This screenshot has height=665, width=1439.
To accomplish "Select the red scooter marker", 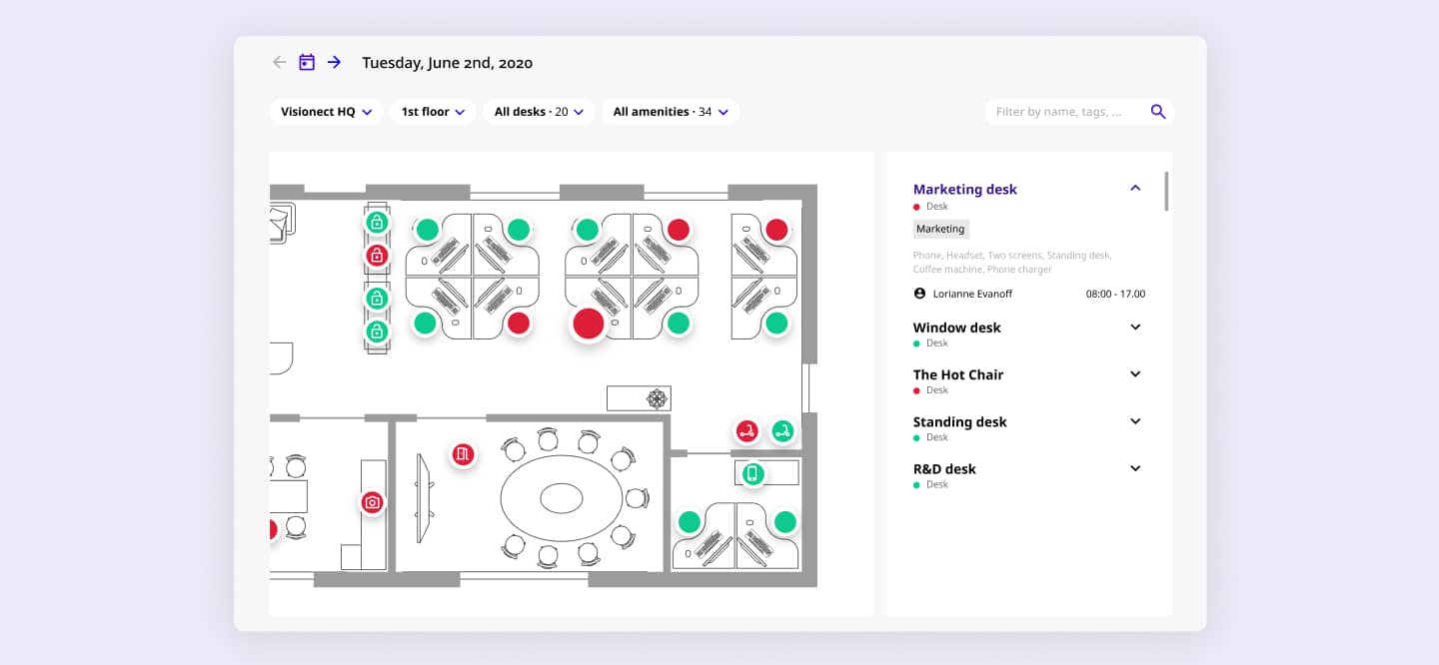I will point(746,431).
